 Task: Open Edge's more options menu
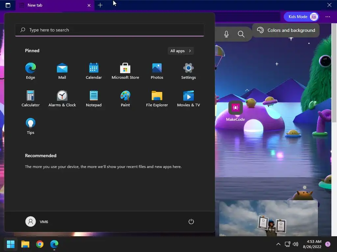328,17
